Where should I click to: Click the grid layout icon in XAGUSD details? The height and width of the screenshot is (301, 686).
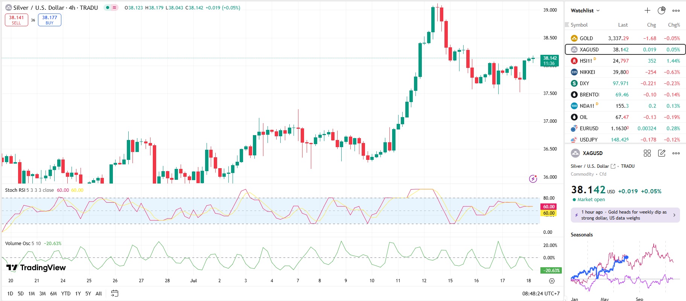pos(647,153)
